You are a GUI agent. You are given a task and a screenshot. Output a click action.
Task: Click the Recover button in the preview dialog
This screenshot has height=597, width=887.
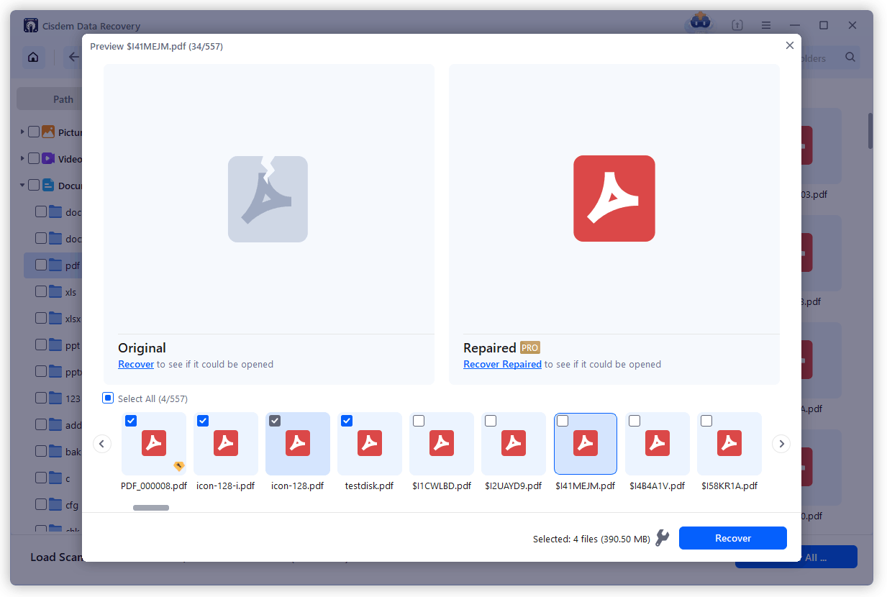click(732, 537)
